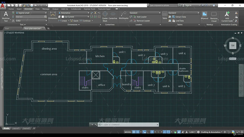
Task: Toggle ortho mode in status bar
Action: 149,132
